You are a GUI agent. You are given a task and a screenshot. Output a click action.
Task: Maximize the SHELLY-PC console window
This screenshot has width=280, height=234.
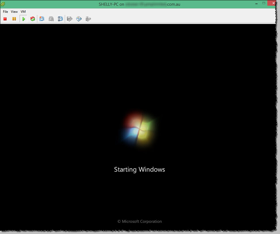pos(264,3)
